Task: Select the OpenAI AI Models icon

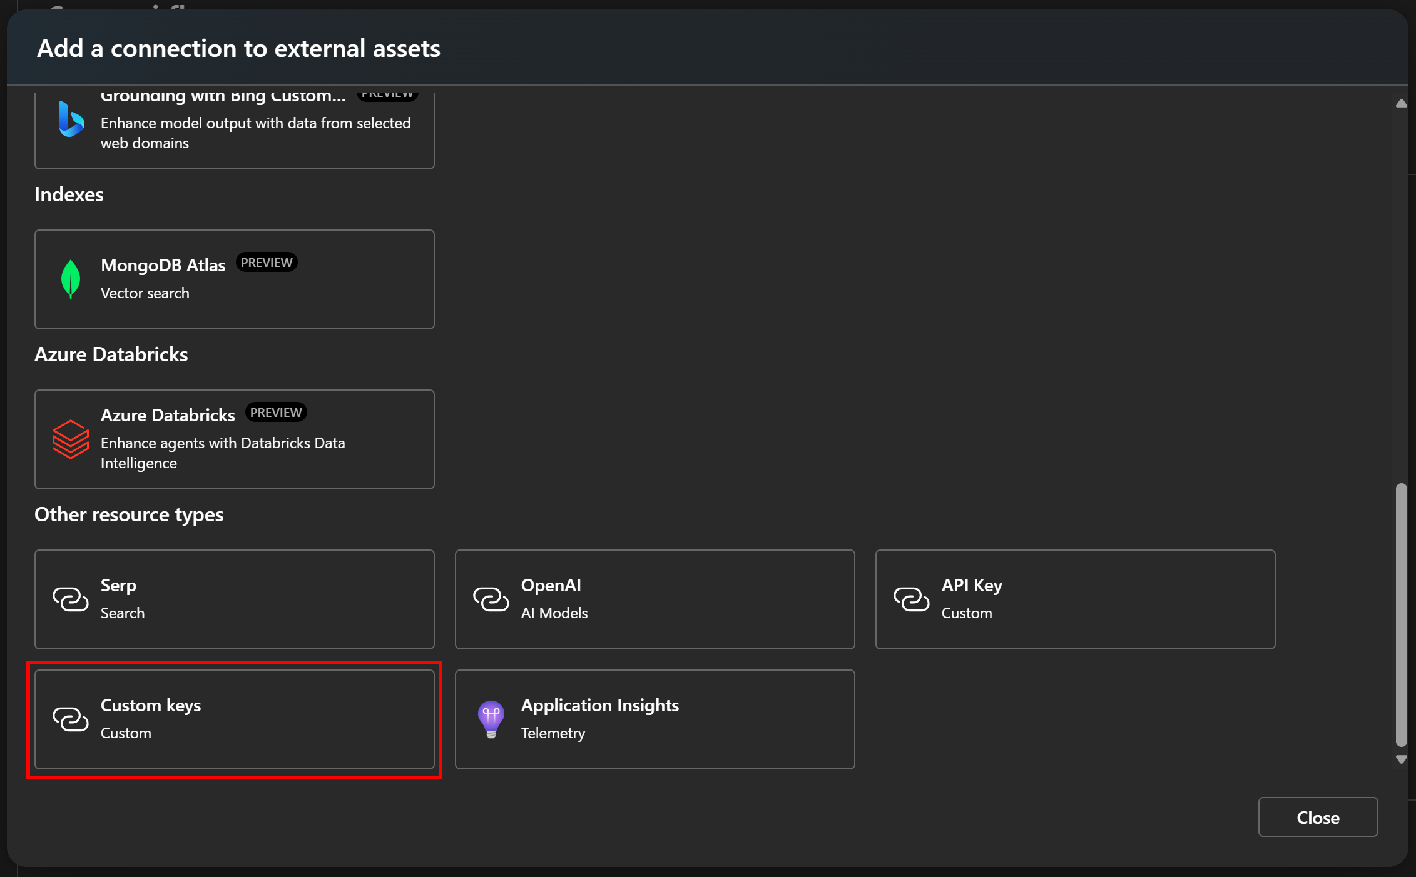Action: coord(492,598)
